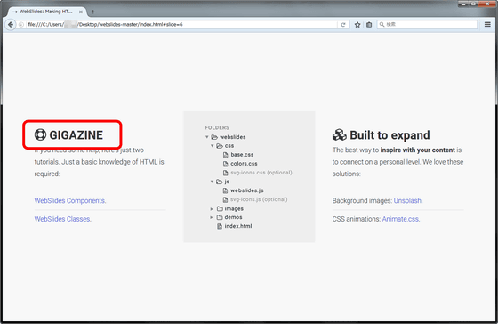Collapse the css folder arrow
Screen dimensions: 498x324
coord(212,146)
